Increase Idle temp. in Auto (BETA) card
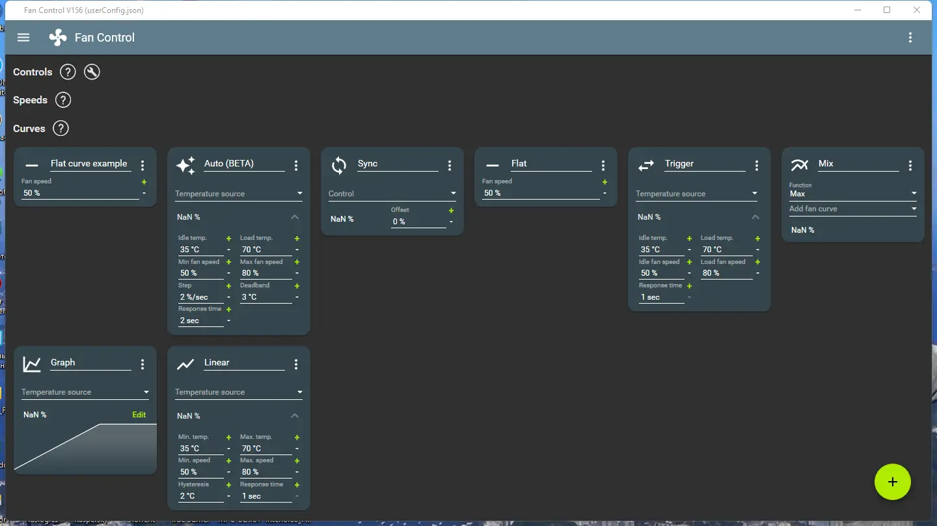This screenshot has width=937, height=526. [228, 239]
